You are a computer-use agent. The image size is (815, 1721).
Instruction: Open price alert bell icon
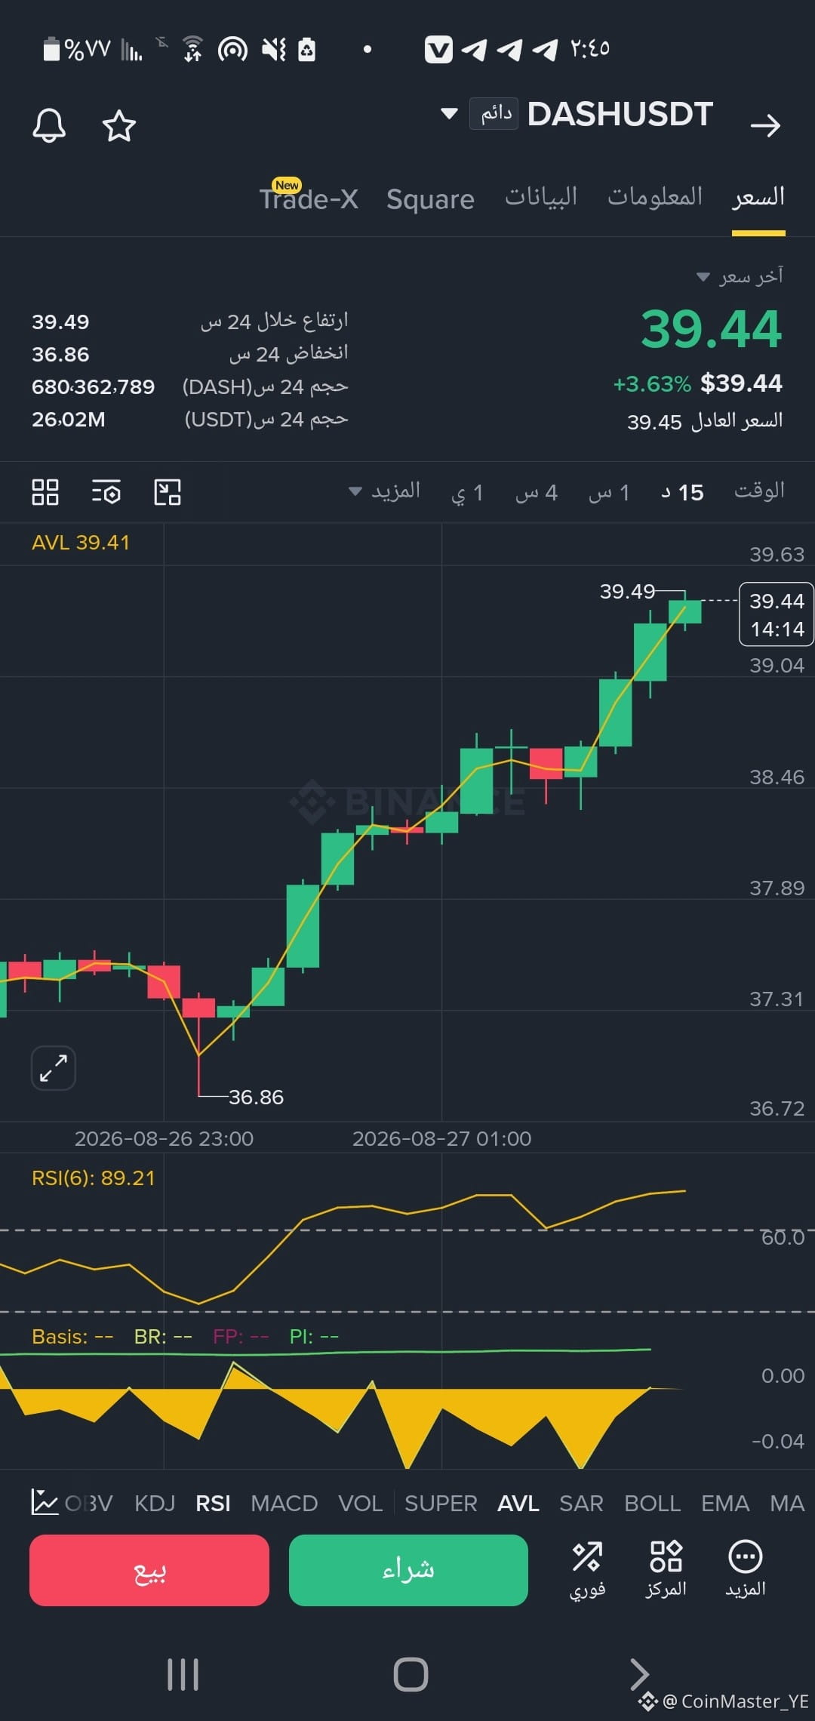(49, 125)
